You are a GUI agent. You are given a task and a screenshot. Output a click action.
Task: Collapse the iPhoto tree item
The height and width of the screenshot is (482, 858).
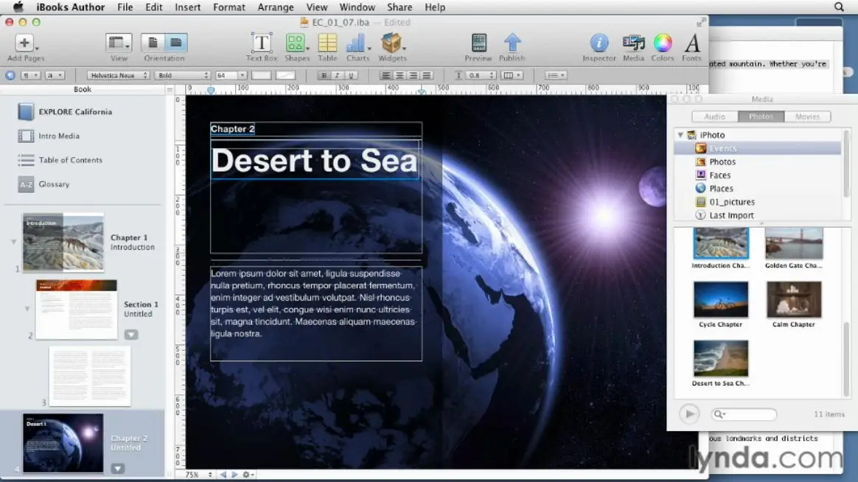pos(680,135)
